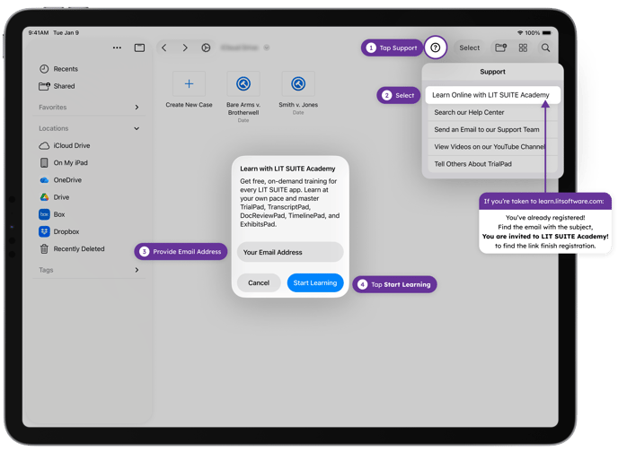Open Dropbox location in sidebar
This screenshot has height=451, width=618.
click(x=66, y=231)
